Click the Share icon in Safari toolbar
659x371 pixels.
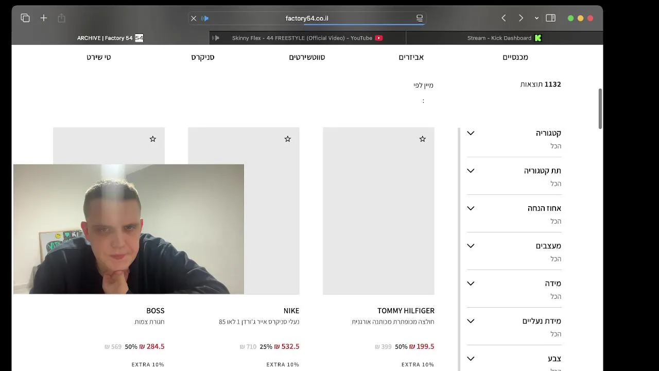(x=61, y=18)
